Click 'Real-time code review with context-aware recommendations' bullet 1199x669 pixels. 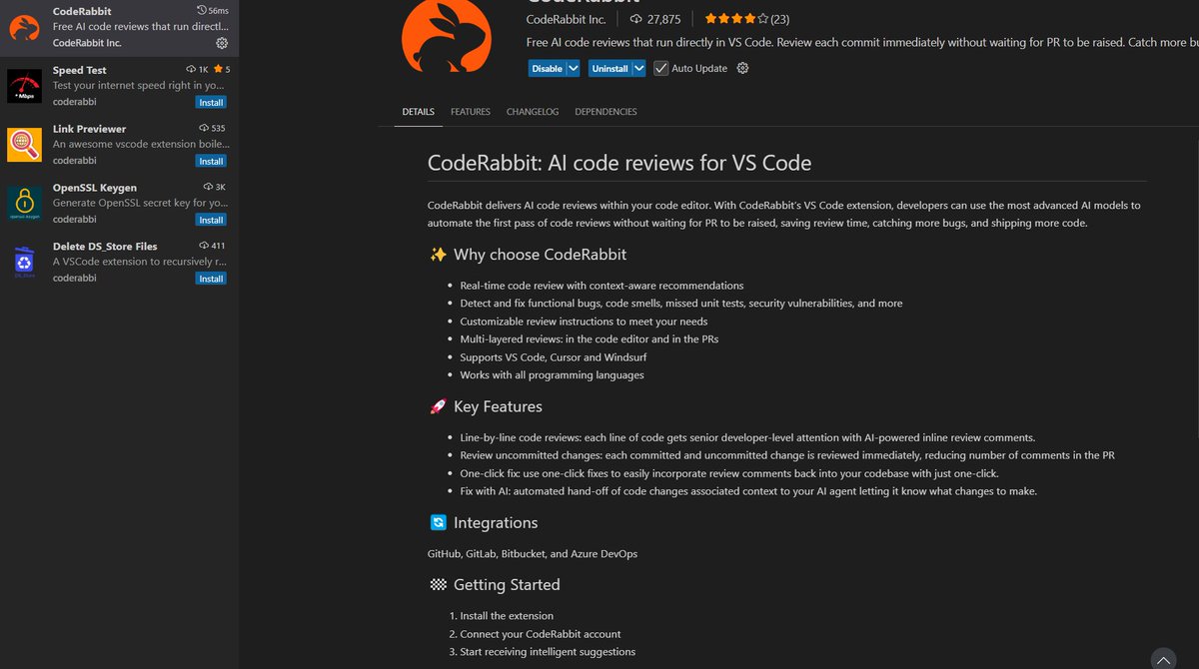click(602, 286)
